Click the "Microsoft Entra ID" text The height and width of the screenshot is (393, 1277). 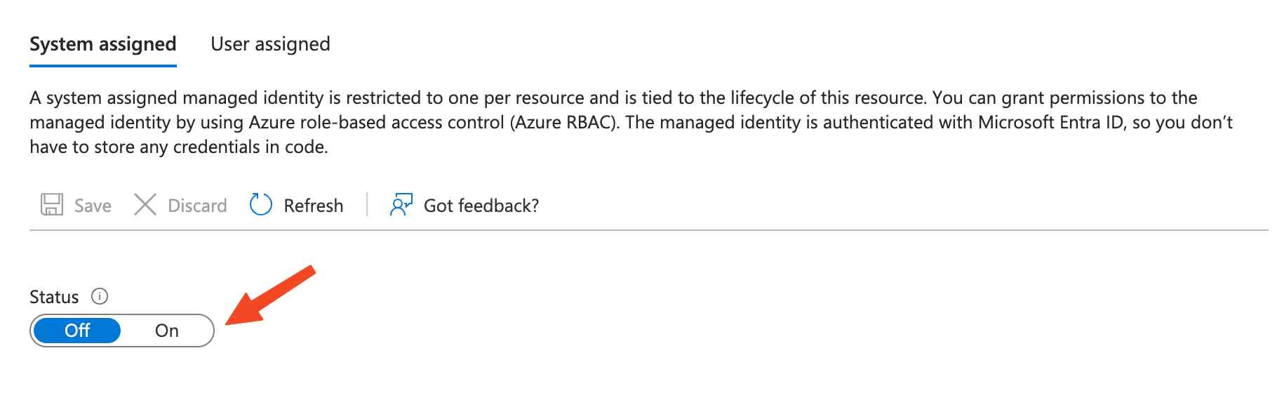pos(1050,122)
